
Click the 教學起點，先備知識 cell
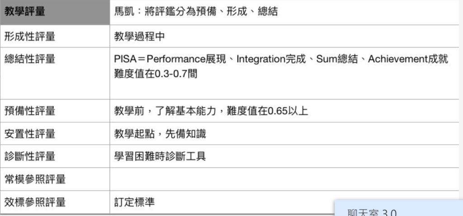click(x=160, y=133)
